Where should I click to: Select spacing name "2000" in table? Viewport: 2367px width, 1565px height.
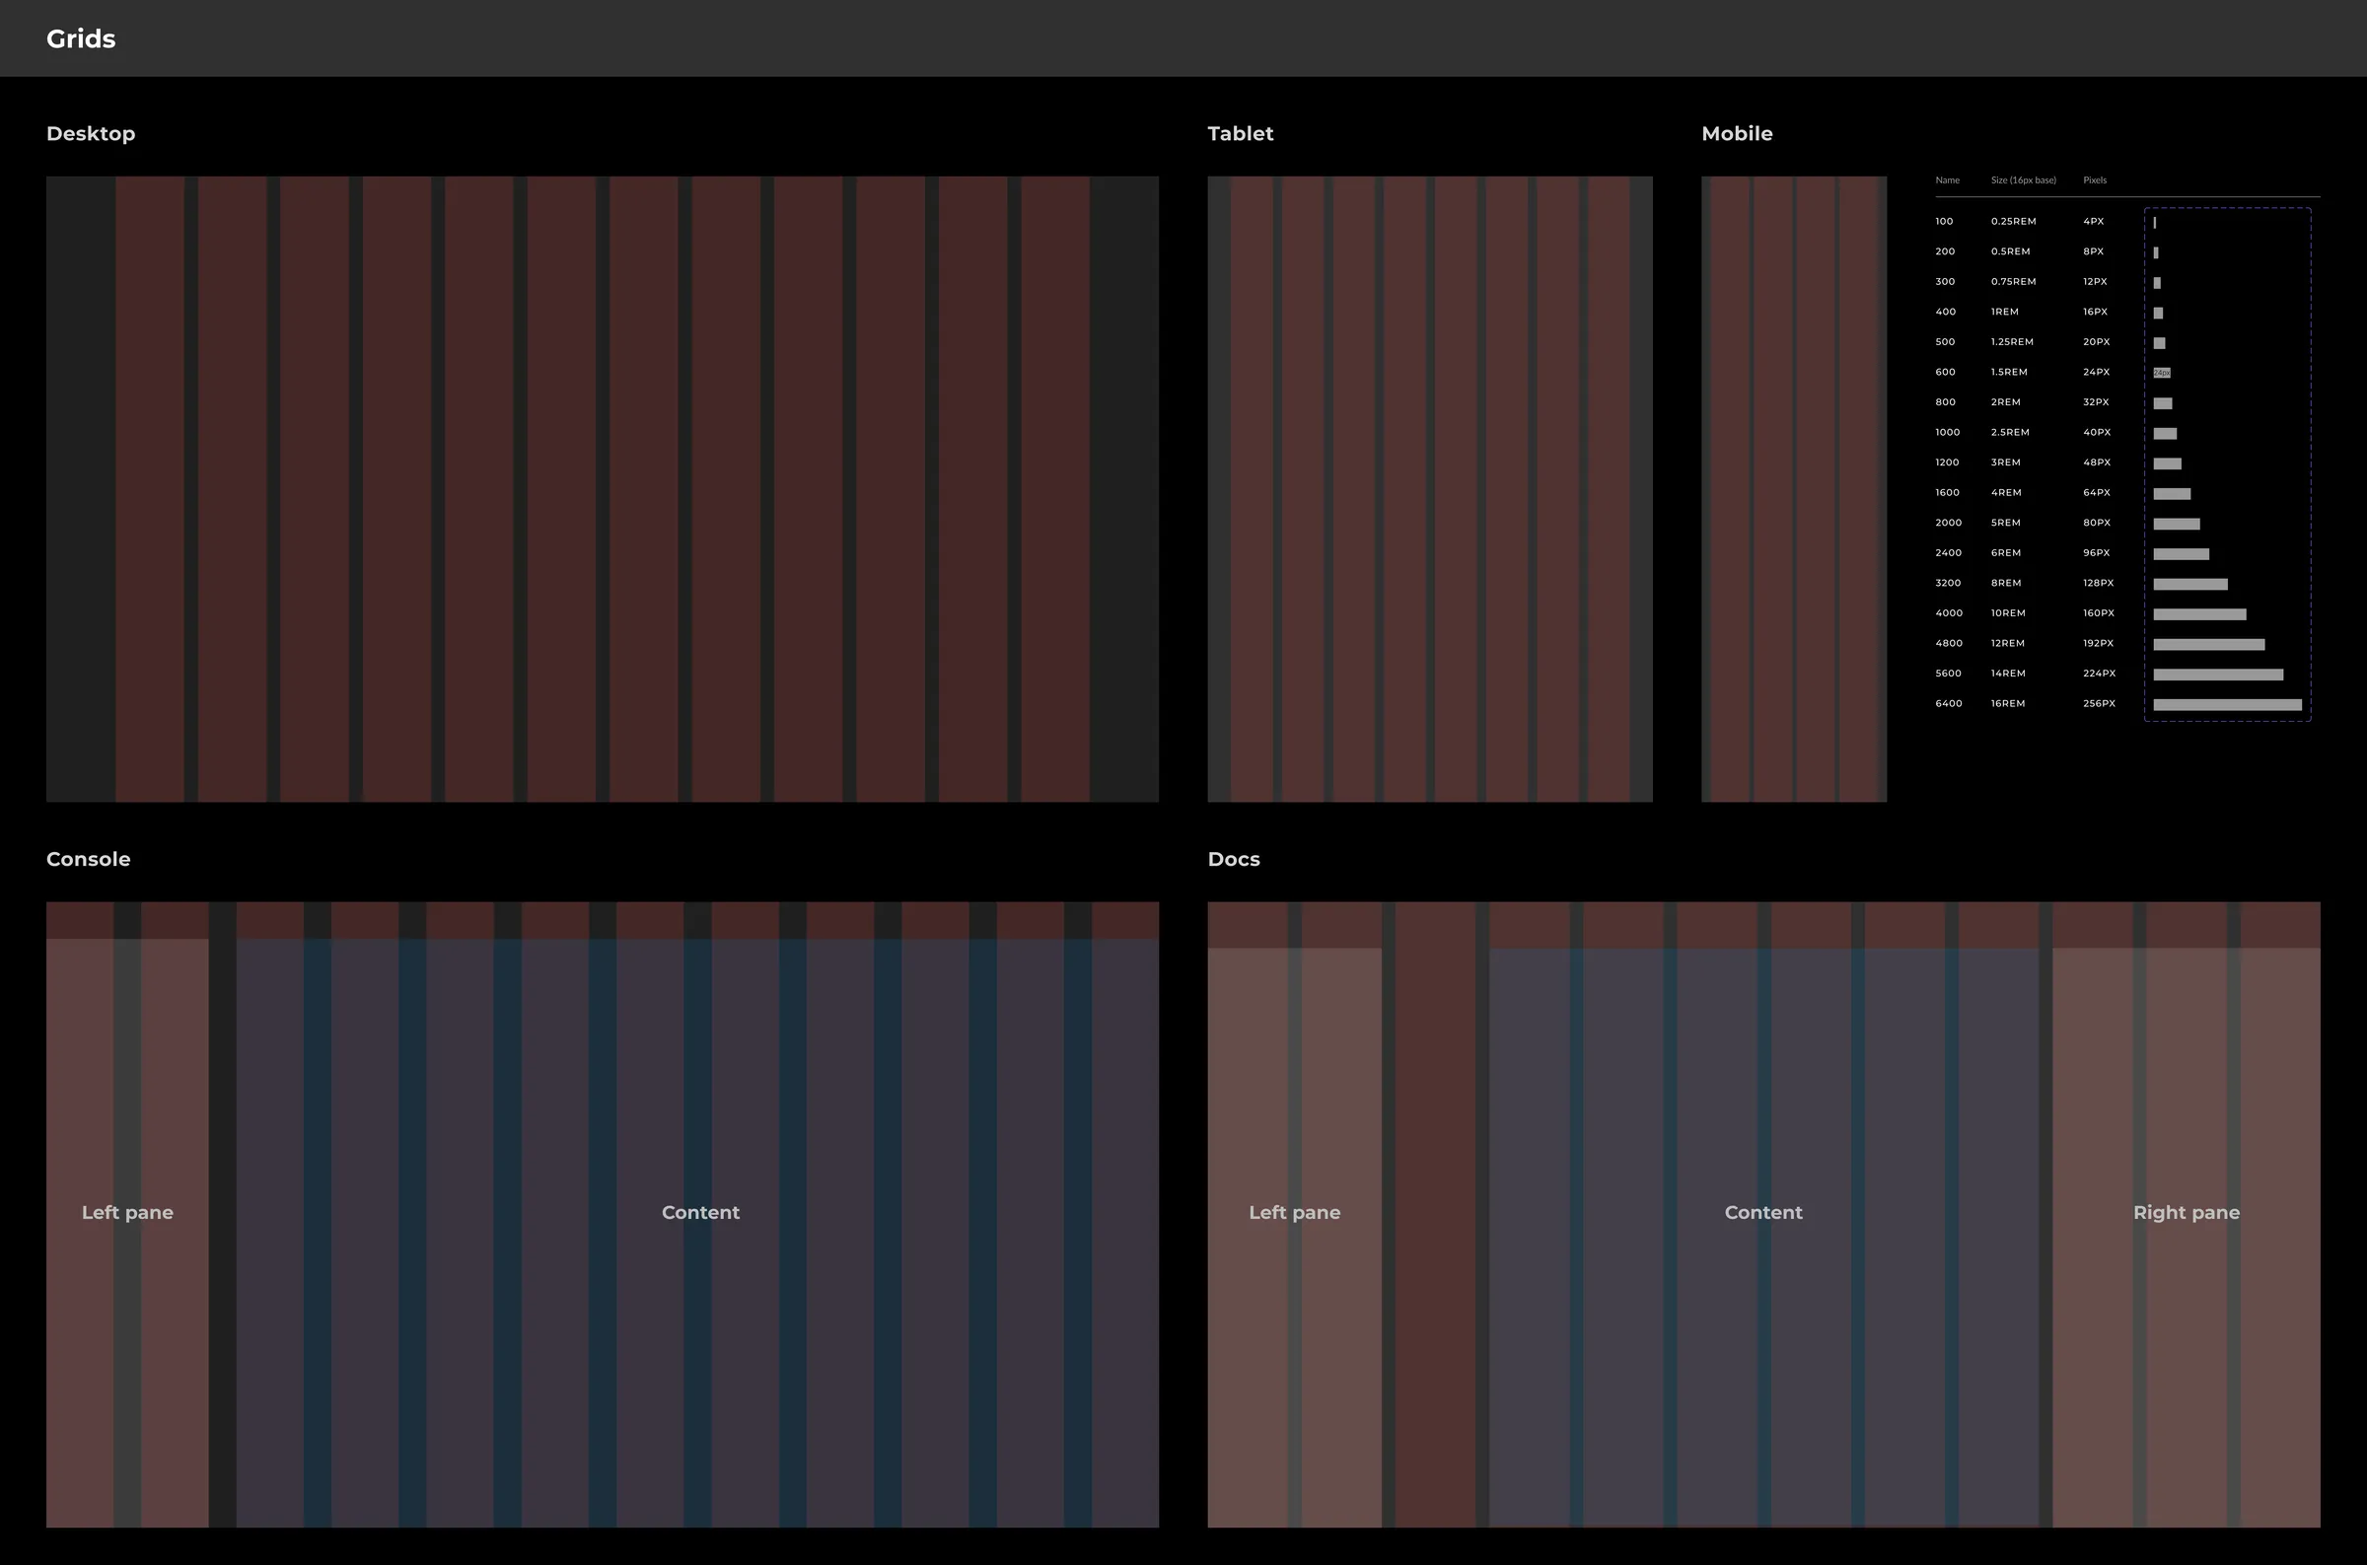coord(1948,523)
